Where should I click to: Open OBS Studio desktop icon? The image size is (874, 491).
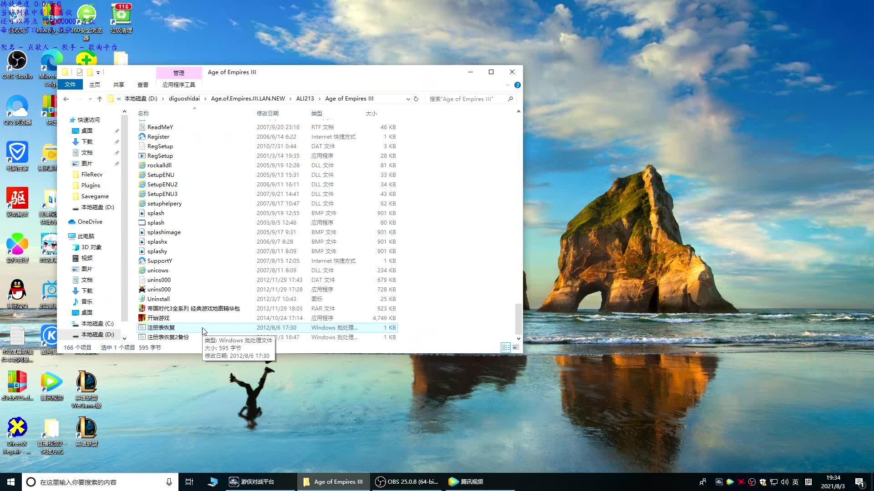(17, 65)
